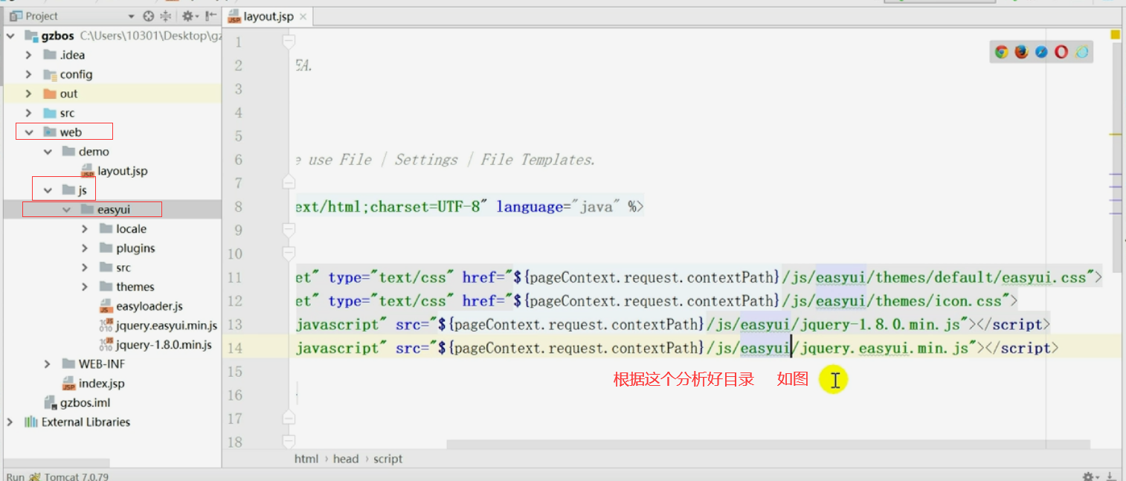Click head in the breadcrumb bar
Screen dimensions: 1126x481
click(x=346, y=459)
